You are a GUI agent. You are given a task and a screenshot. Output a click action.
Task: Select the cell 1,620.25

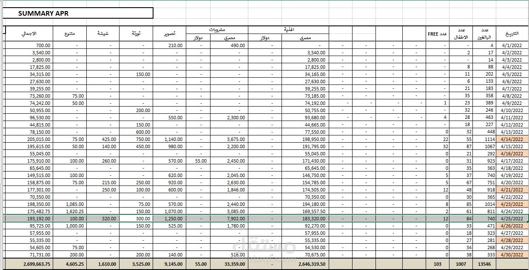(69, 211)
